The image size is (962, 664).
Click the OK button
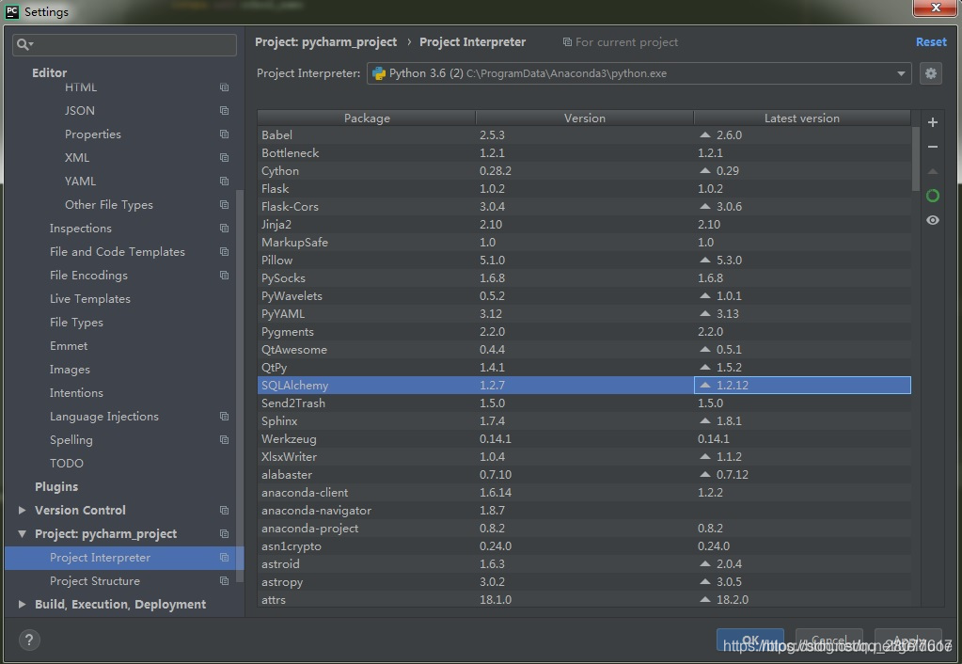pyautogui.click(x=749, y=640)
